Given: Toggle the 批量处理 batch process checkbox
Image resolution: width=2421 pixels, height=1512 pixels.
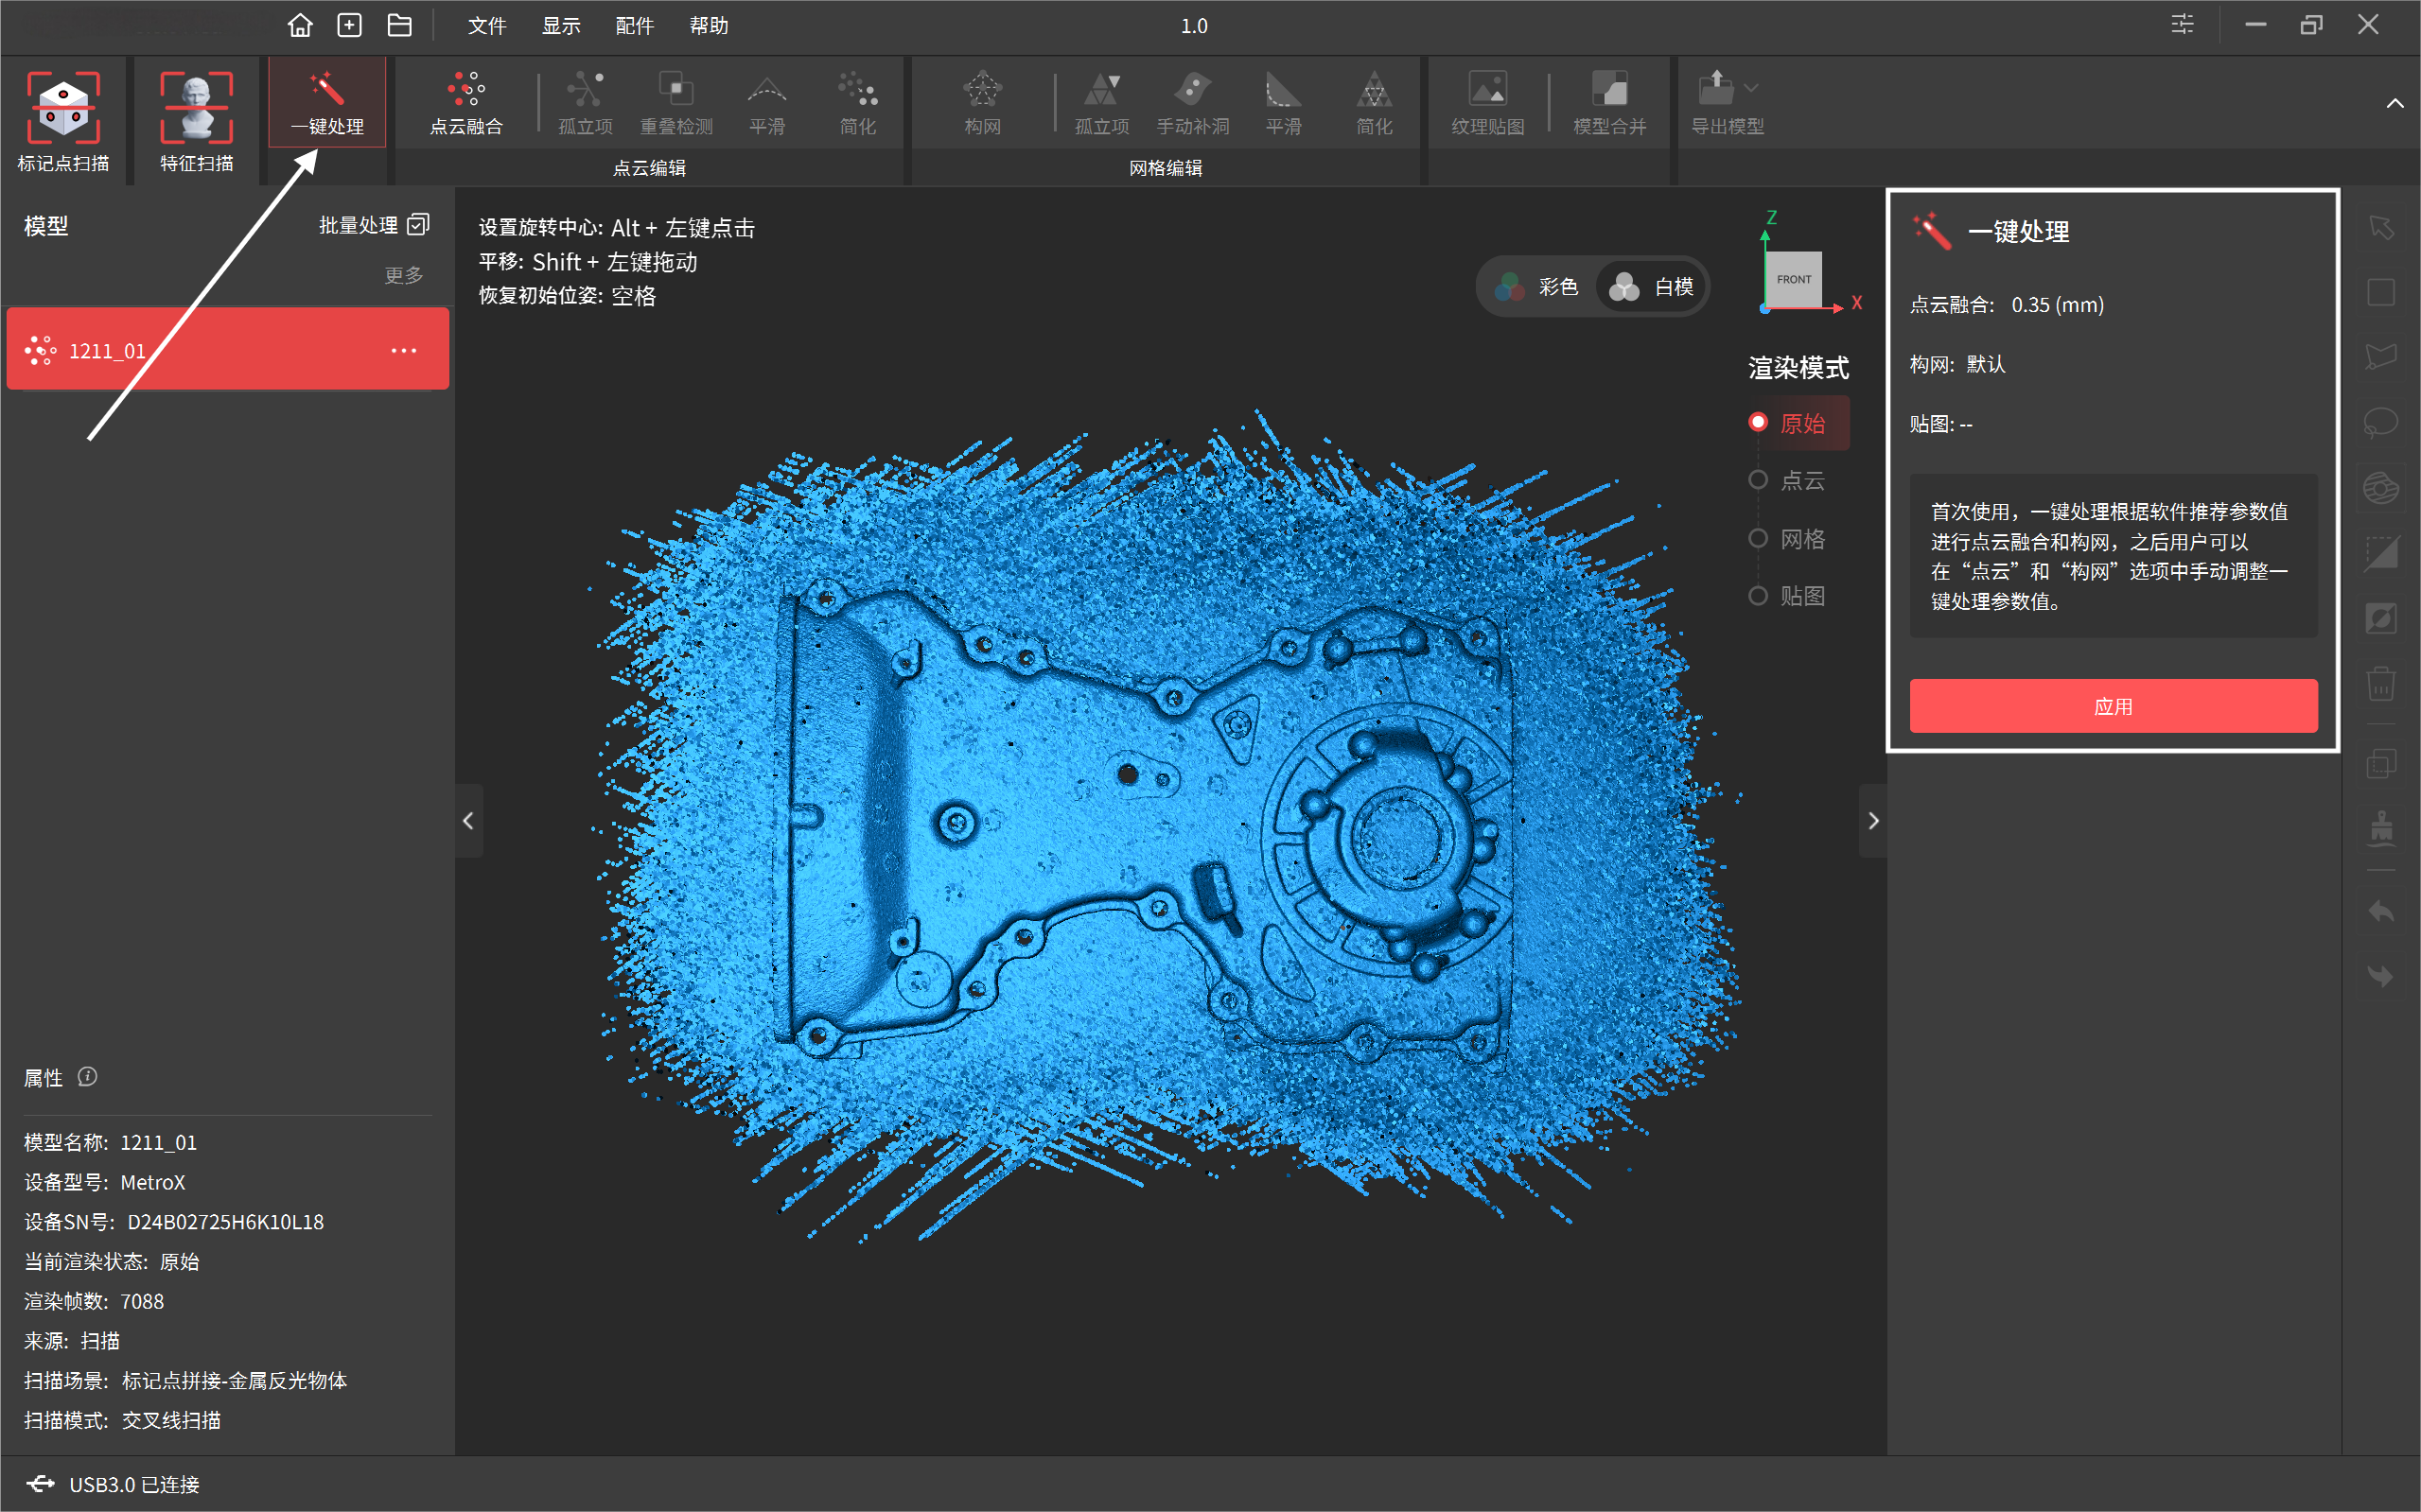Looking at the screenshot, I should click(x=418, y=224).
